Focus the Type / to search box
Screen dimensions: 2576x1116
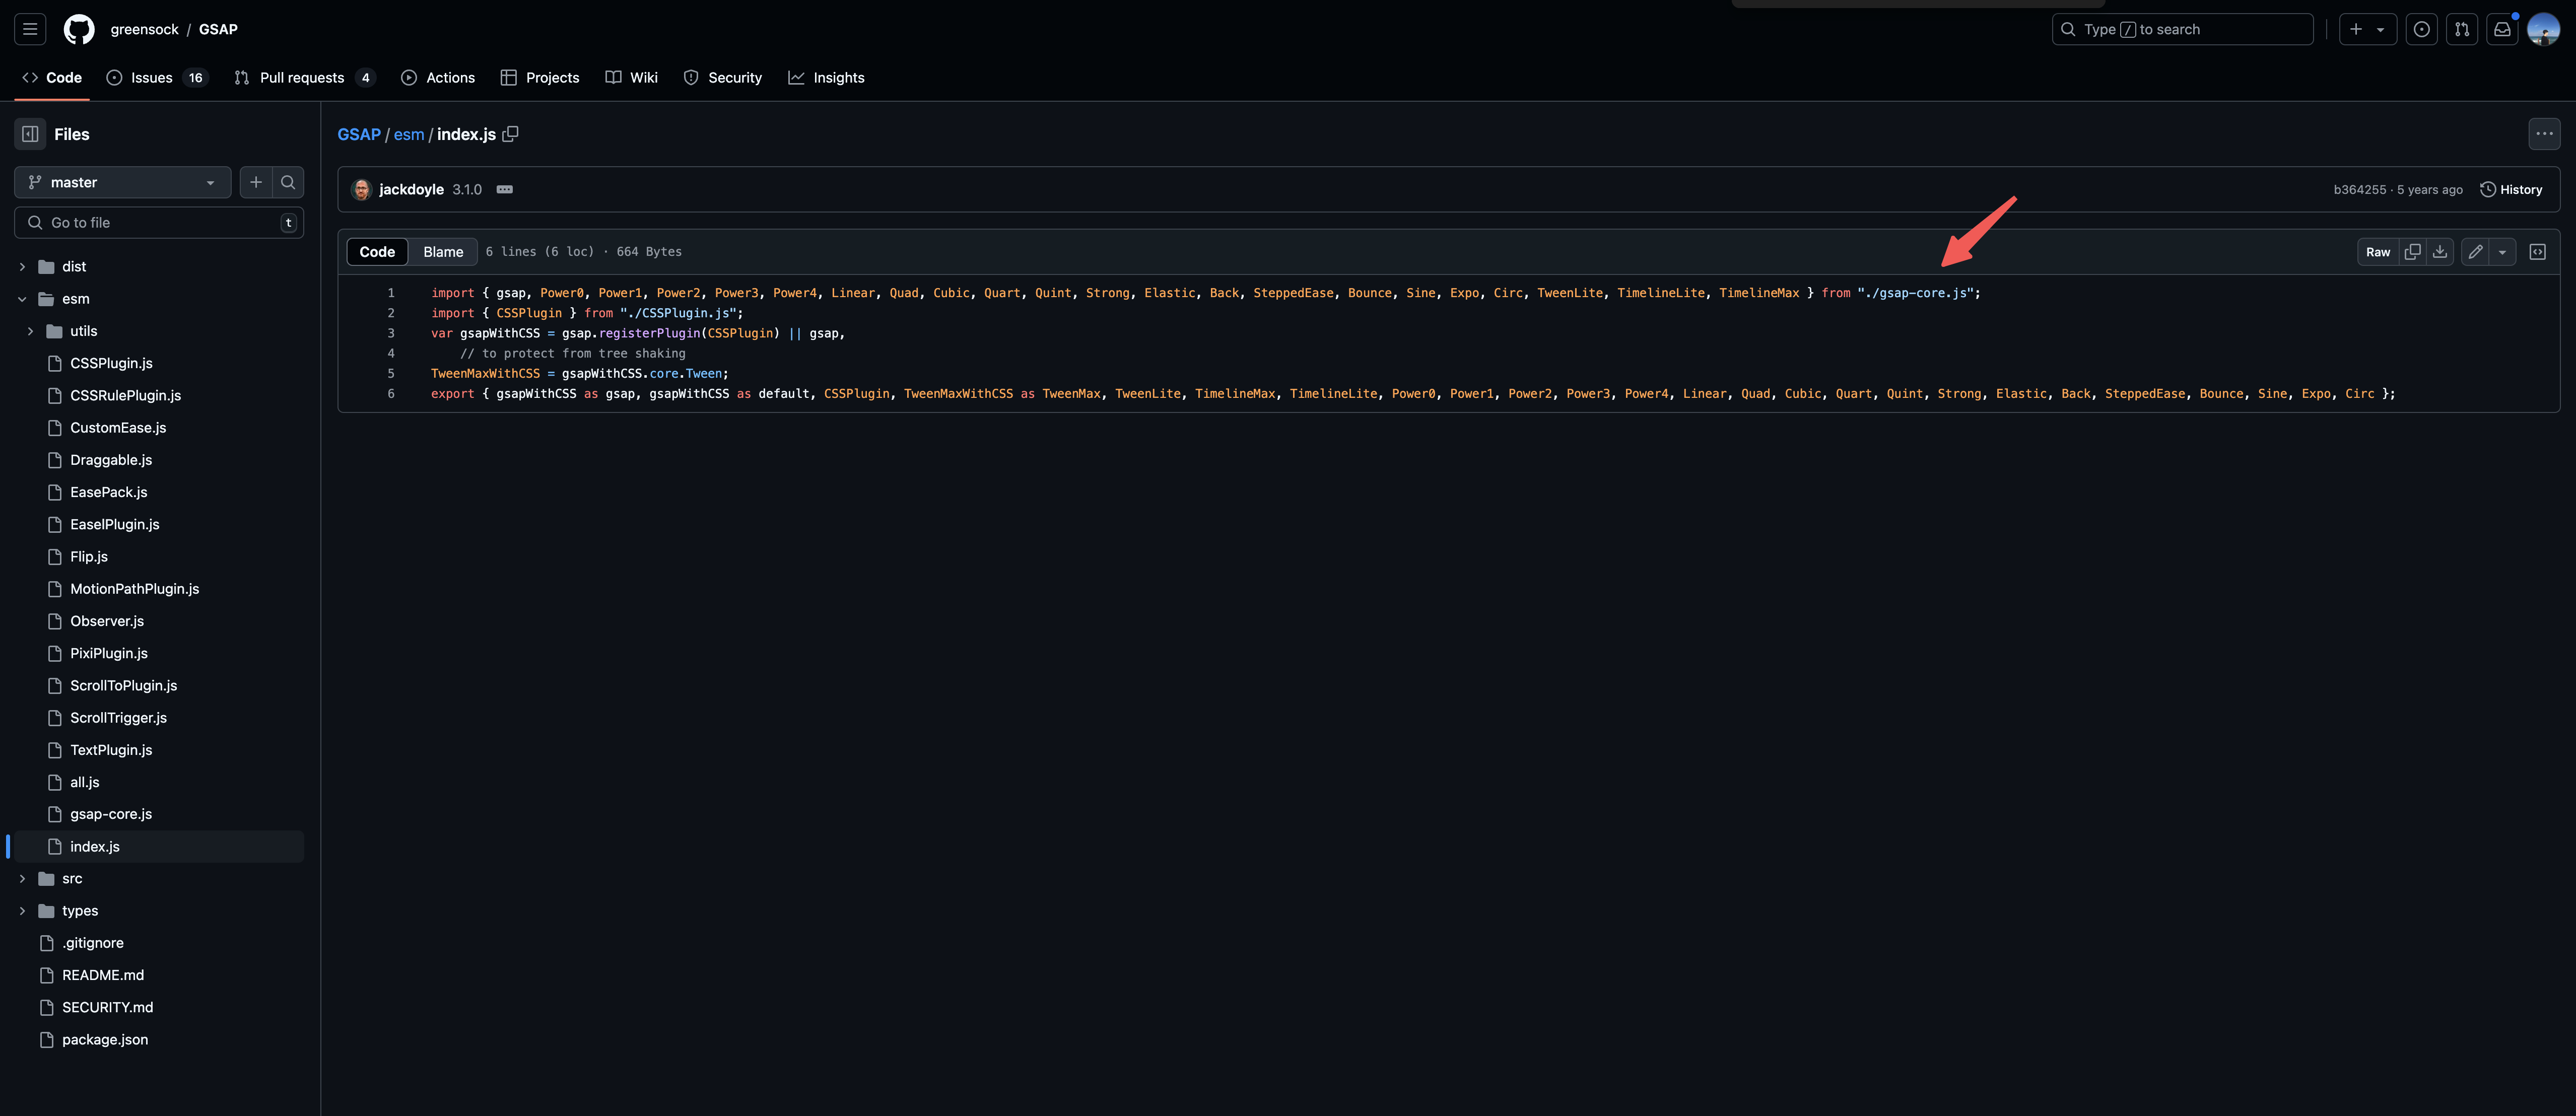pos(2182,29)
